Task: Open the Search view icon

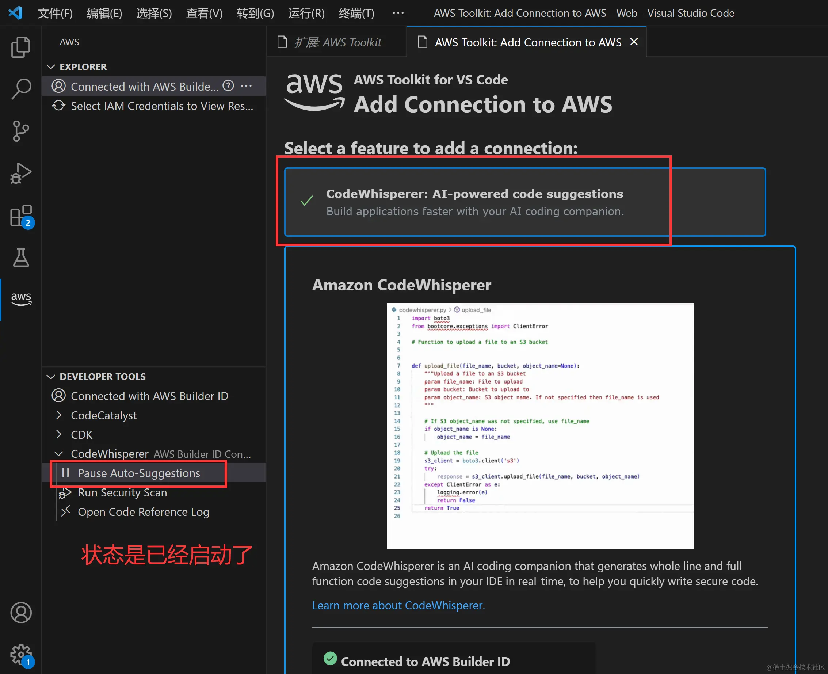Action: pos(20,89)
